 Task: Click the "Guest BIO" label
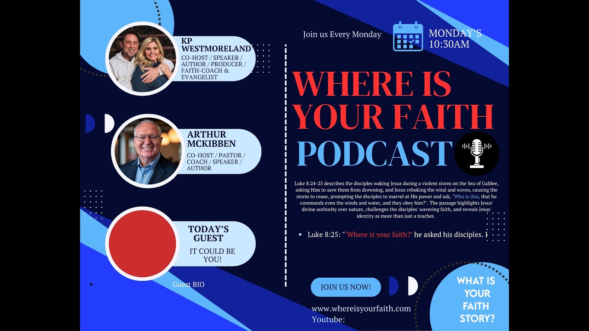click(189, 285)
